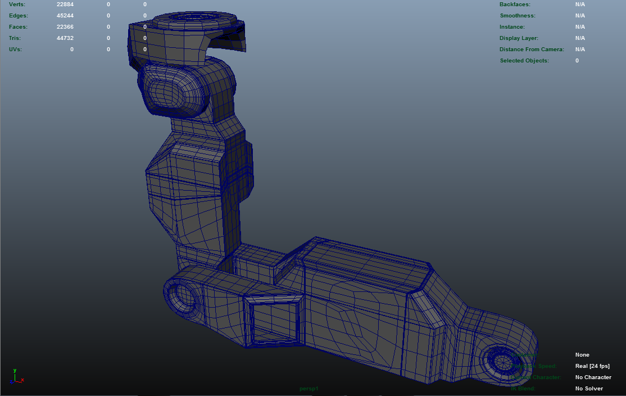Click the N/A value beside Distance From Camera
The width and height of the screenshot is (626, 396).
(x=580, y=49)
